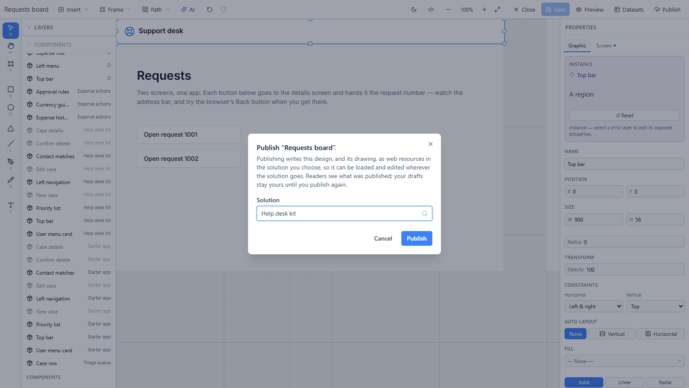Click Publish in top toolbar
Image resolution: width=689 pixels, height=388 pixels.
pyautogui.click(x=667, y=9)
